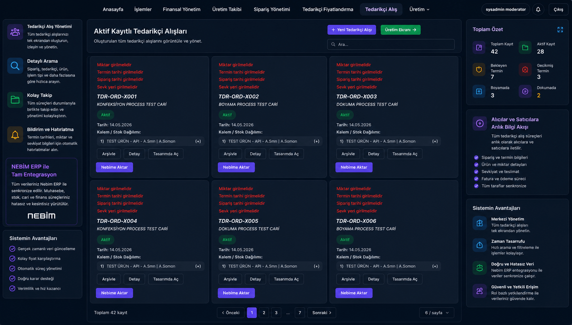Click the Merkezi Yönetim icon

click(480, 223)
